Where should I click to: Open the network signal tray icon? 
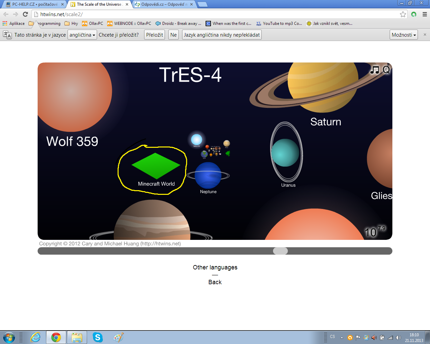[x=390, y=338]
